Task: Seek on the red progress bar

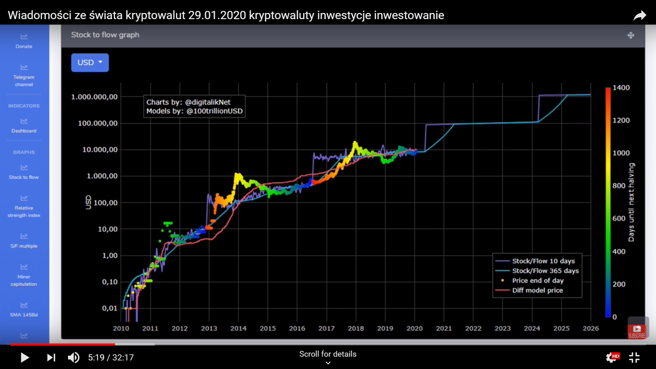Action: 63,344
